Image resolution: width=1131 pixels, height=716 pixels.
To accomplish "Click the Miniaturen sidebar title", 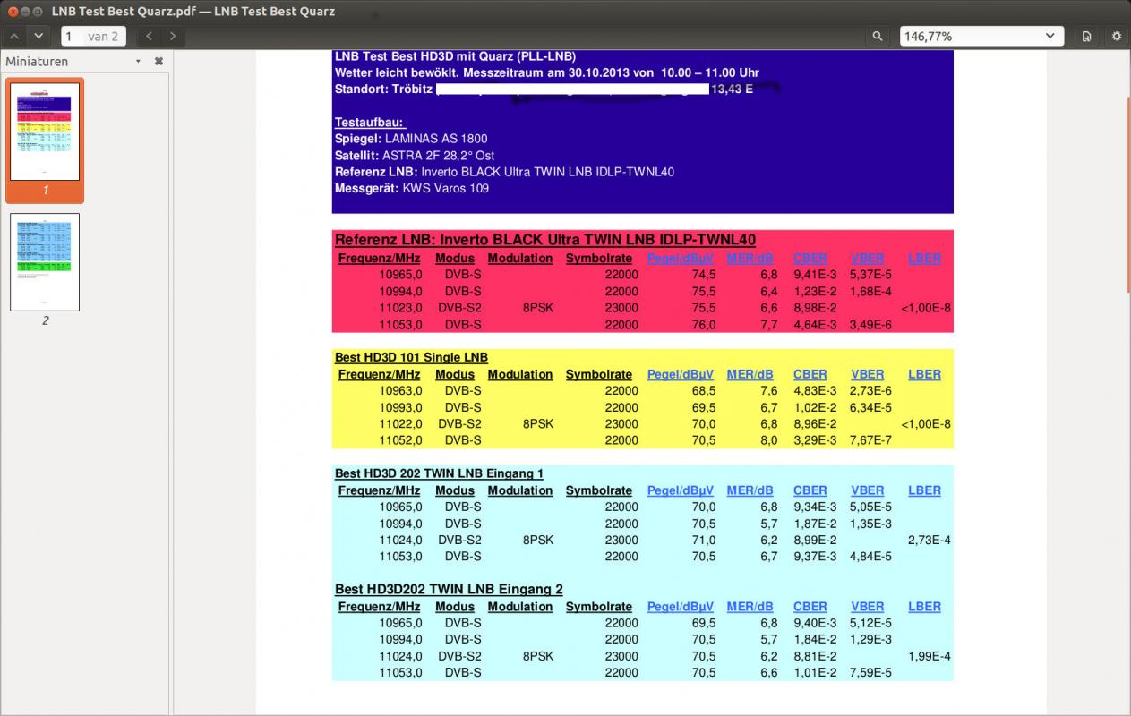I will point(37,62).
